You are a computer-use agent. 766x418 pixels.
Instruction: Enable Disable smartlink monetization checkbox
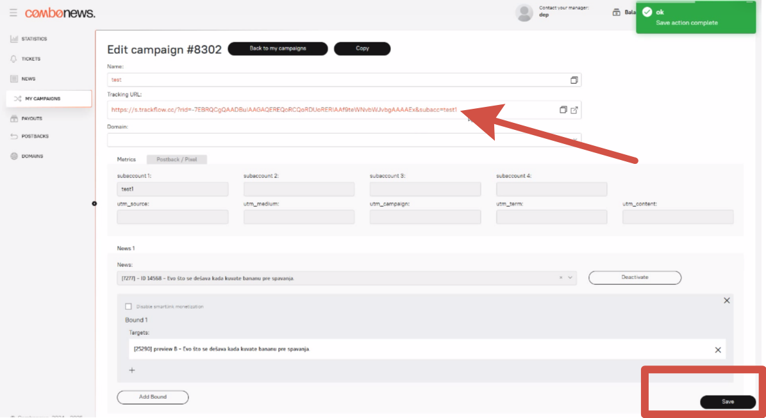129,307
